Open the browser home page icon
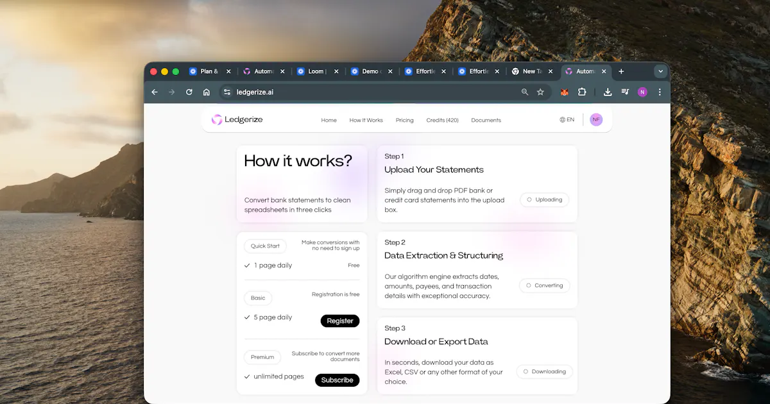Viewport: 770px width, 404px height. [x=206, y=92]
